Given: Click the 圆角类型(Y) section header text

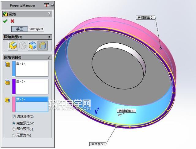Looking at the screenshot, I should [x=13, y=37].
